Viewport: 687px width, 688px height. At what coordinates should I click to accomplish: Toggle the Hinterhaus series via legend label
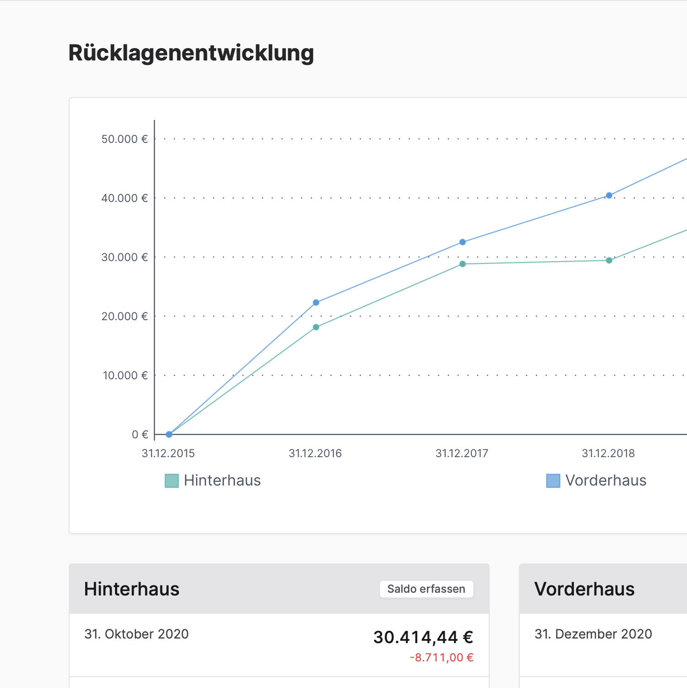[x=222, y=481]
